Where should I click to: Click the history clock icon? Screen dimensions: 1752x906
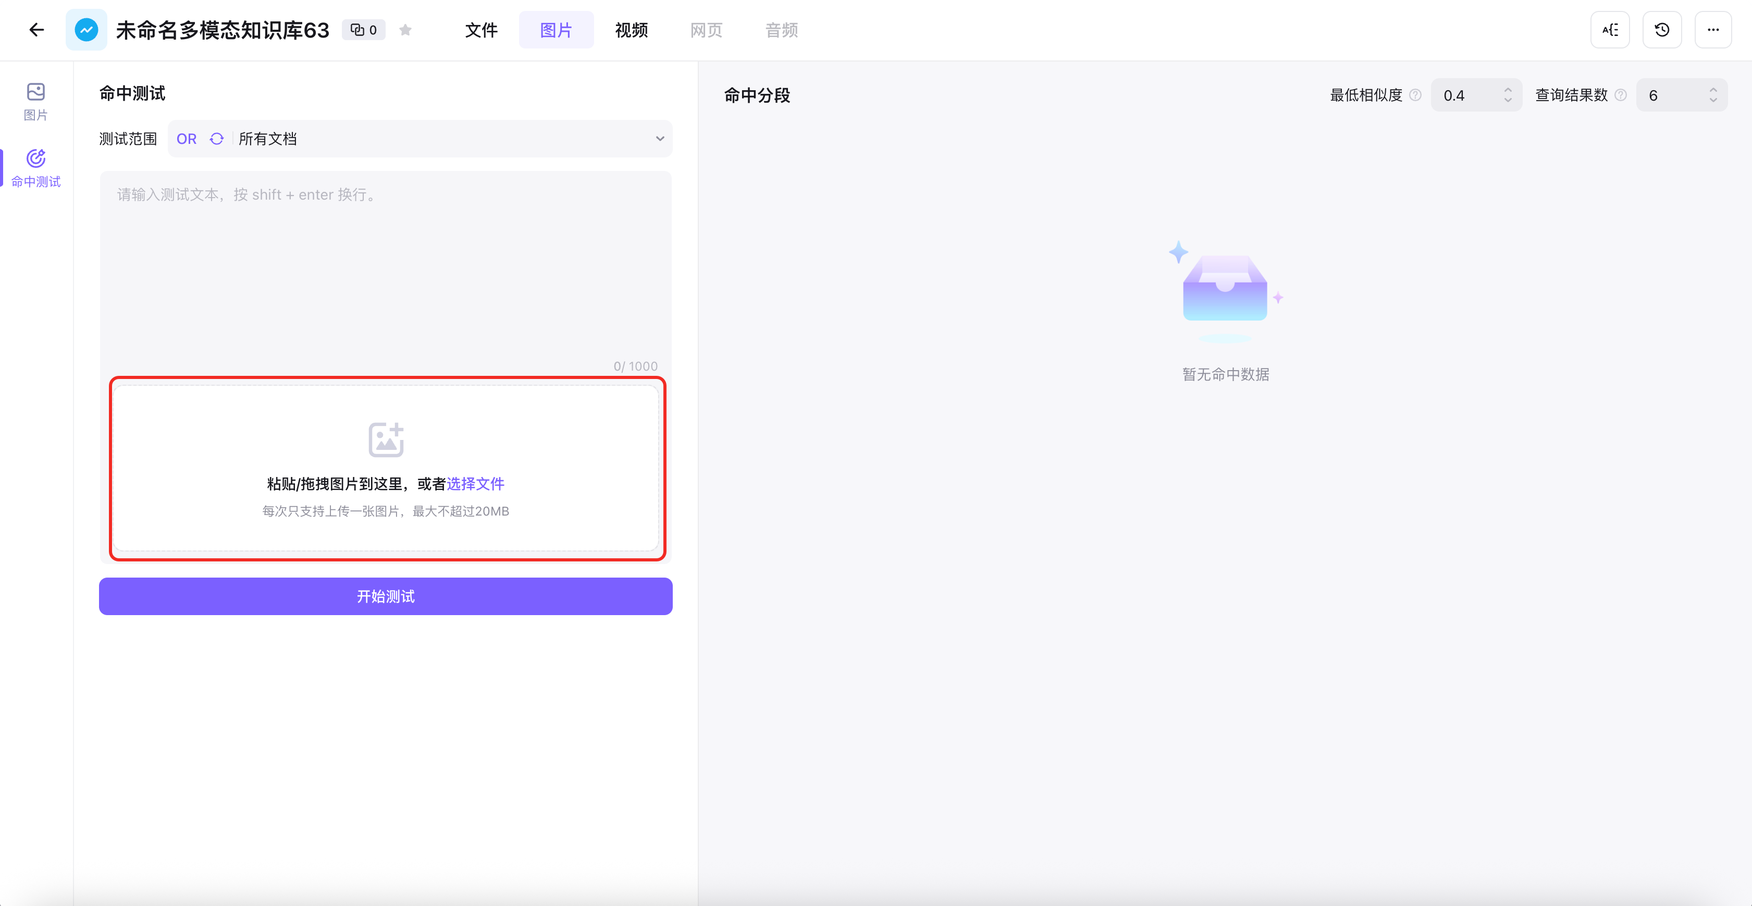(1661, 30)
